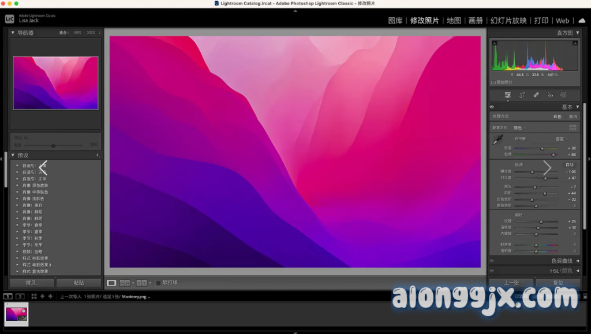591x334 pixels.
Task: Click the 复位 reset button
Action: [x=558, y=283]
